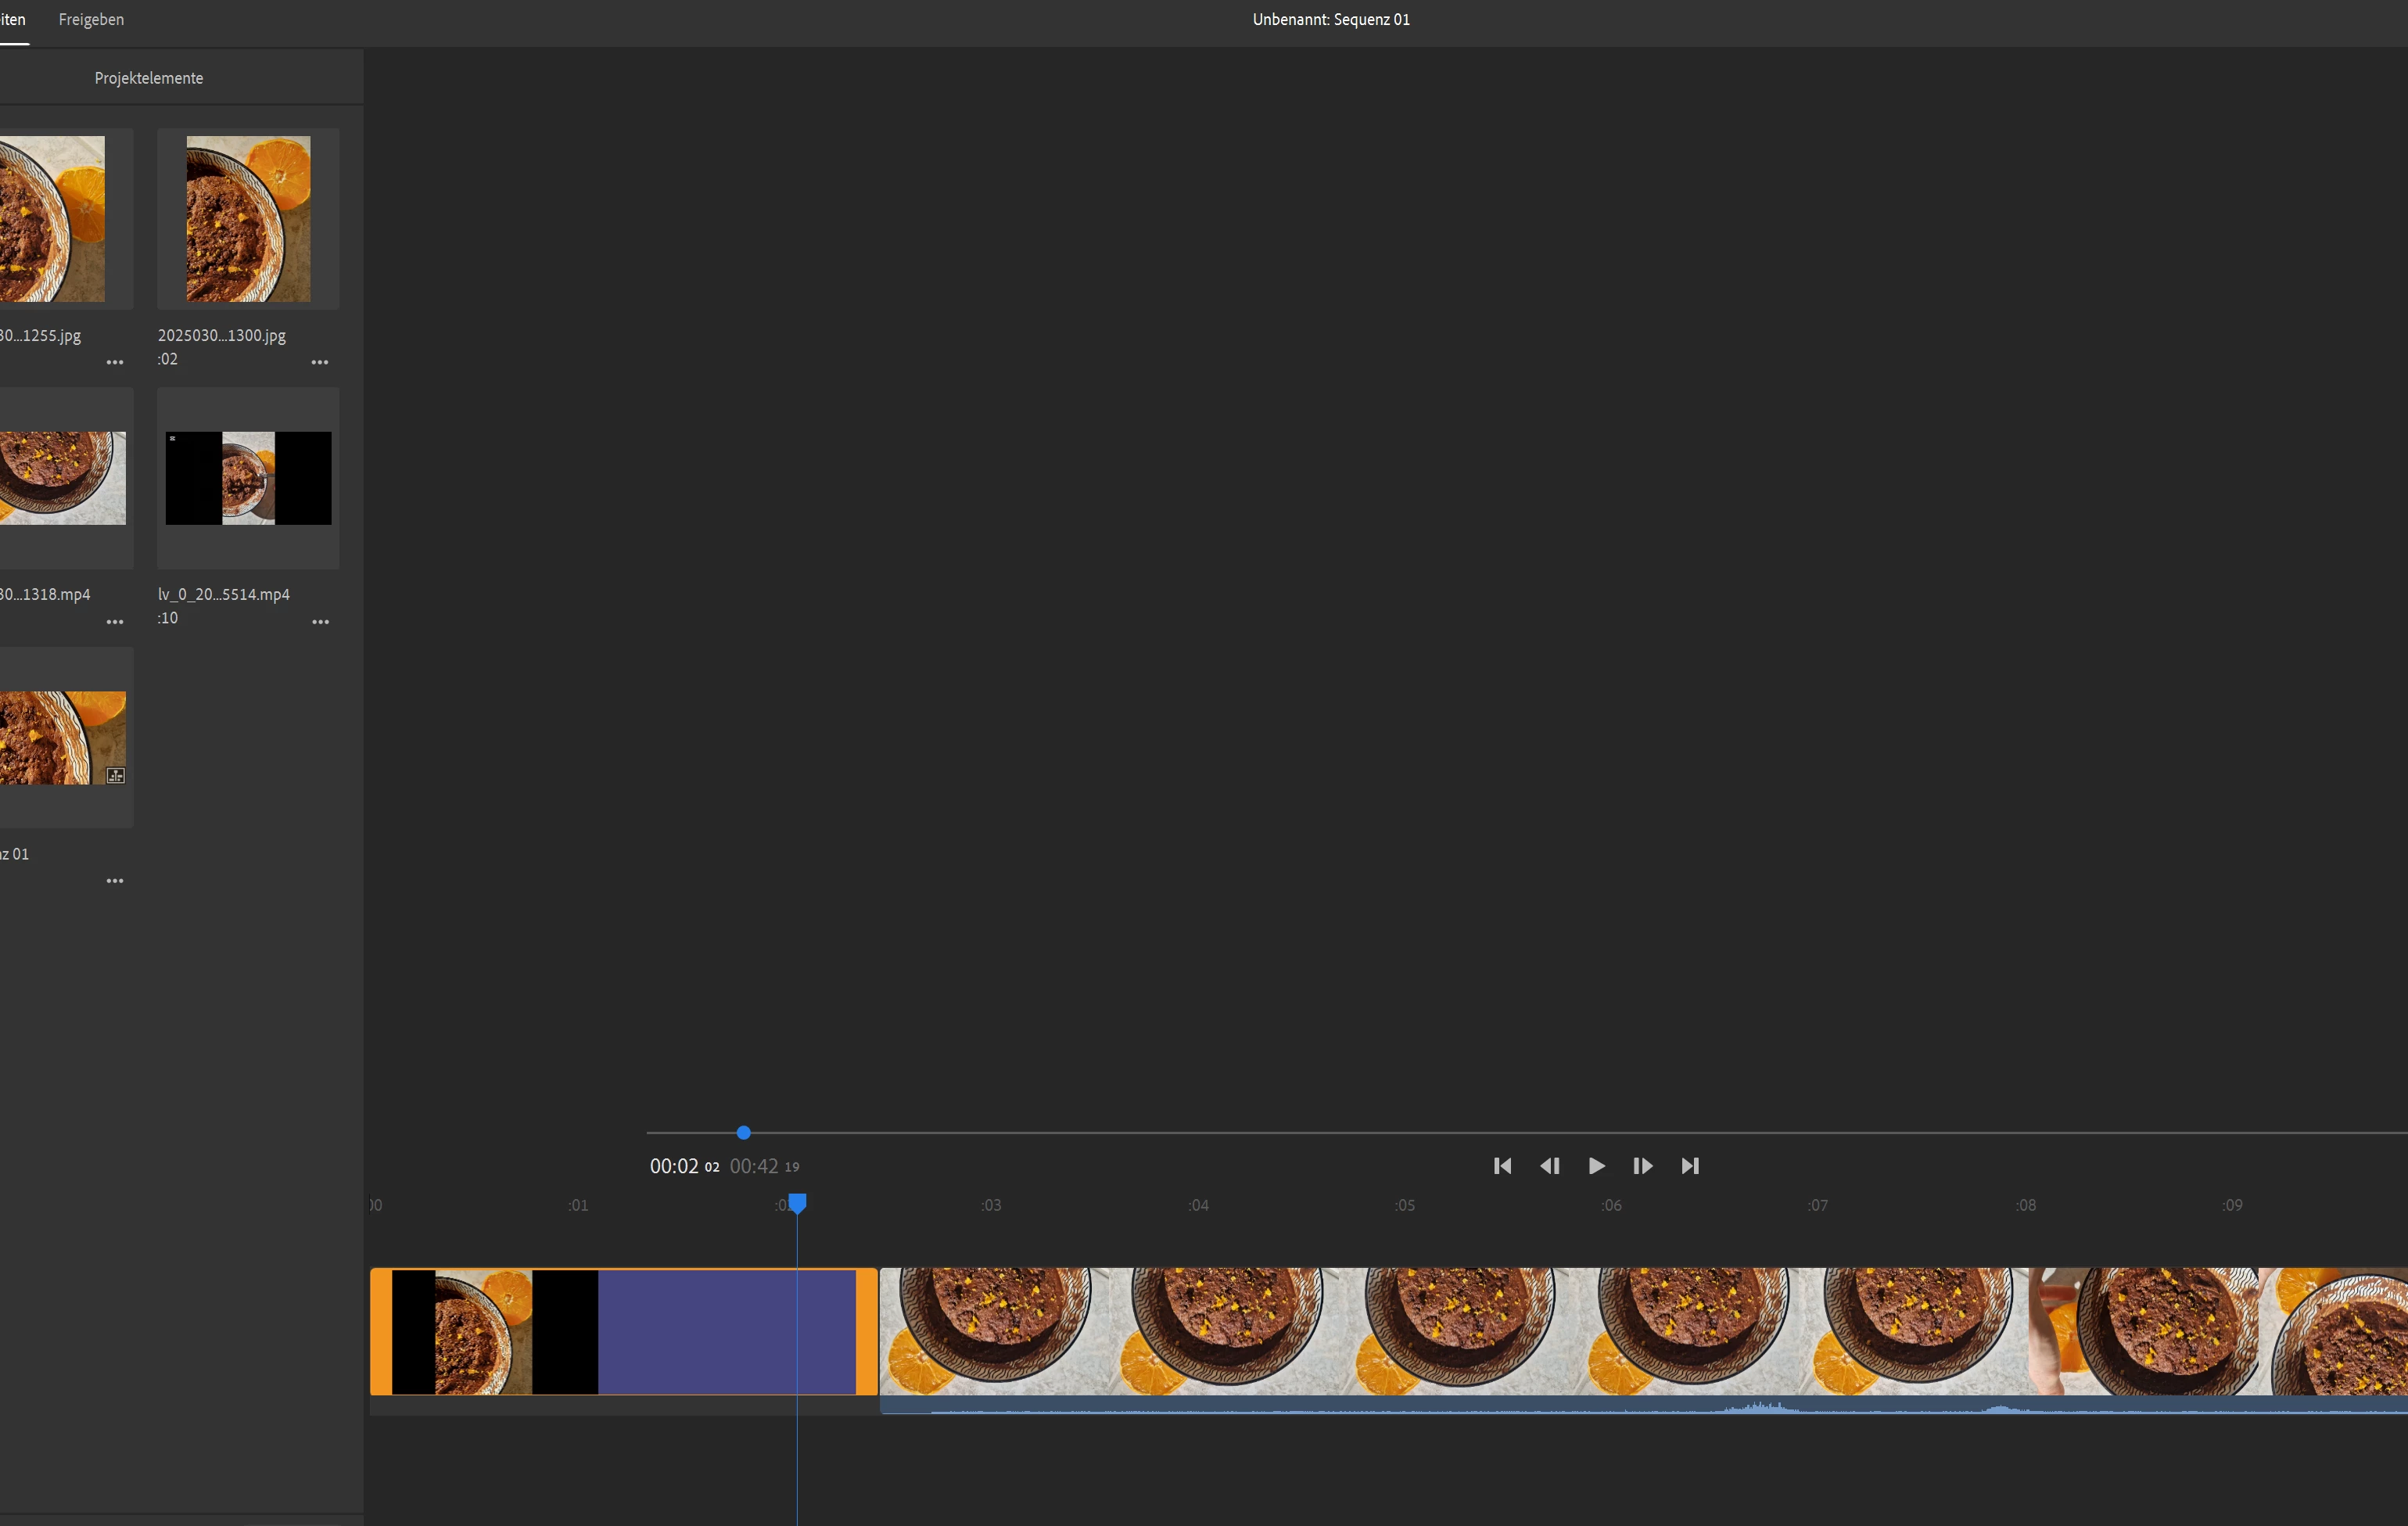Open options menu for the 1318.mp4 clip

point(115,622)
